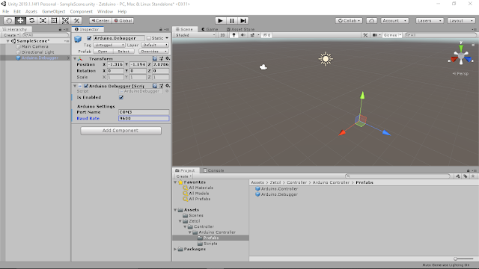Switch to the Console tab
This screenshot has width=479, height=269.
point(213,170)
